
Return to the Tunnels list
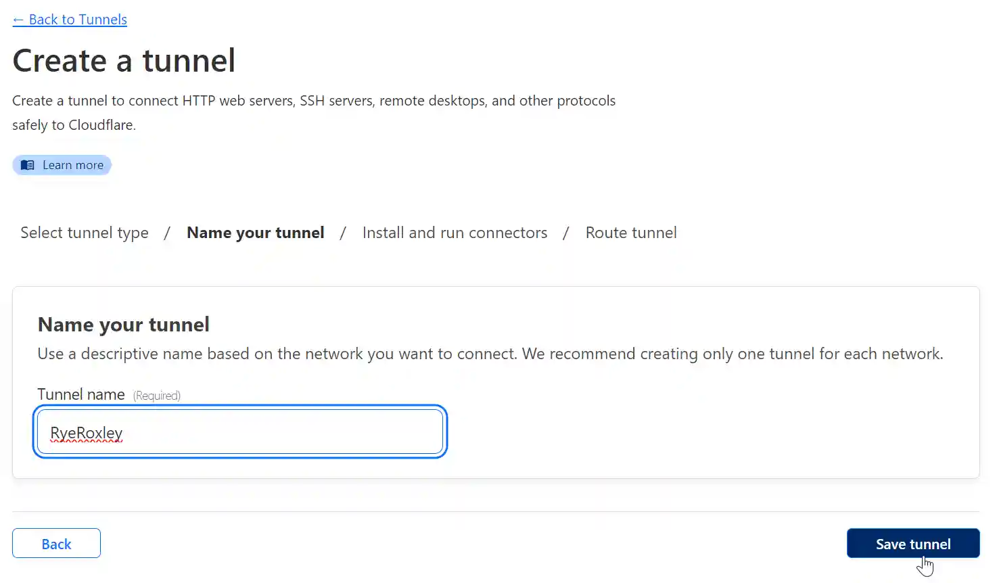[70, 19]
